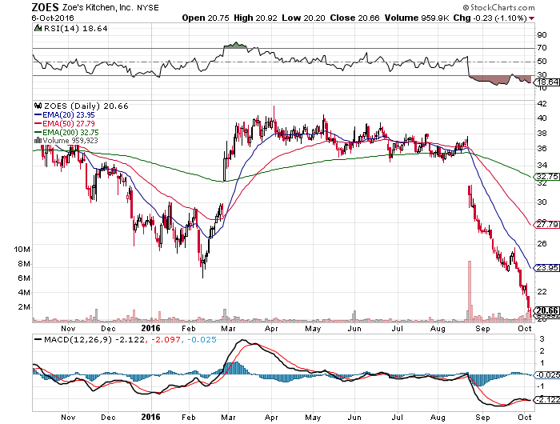Click the EMA(200) 32.75 legend text
Screen dimensions: 560x424
(x=70, y=133)
